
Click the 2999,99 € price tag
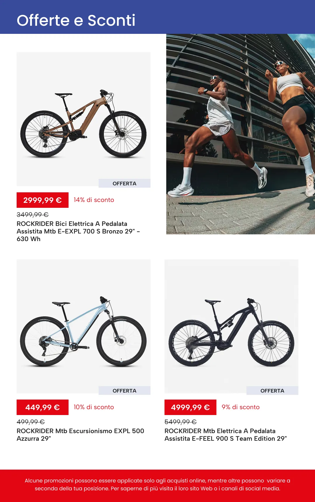coord(43,200)
